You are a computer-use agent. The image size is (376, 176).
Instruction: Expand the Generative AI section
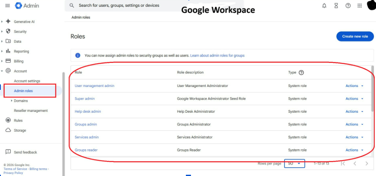pyautogui.click(x=2, y=22)
